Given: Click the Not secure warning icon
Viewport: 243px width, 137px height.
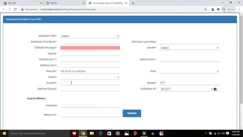Looking at the screenshot, I should click(x=22, y=9).
